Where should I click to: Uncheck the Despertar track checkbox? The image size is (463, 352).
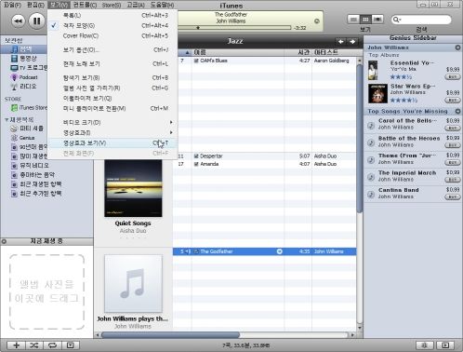coord(196,156)
